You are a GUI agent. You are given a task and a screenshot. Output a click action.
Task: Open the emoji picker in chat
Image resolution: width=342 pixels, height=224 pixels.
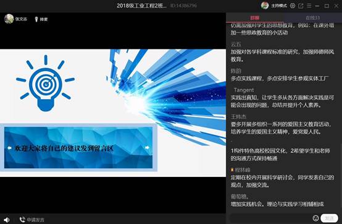click(315, 218)
